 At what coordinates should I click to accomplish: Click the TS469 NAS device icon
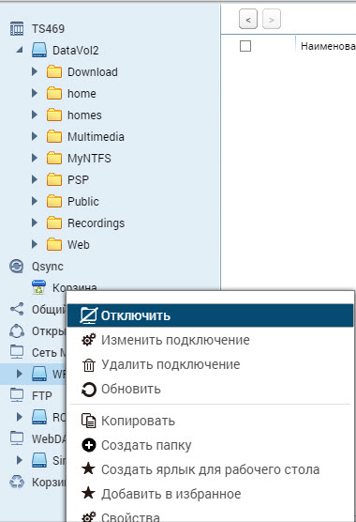coord(17,28)
